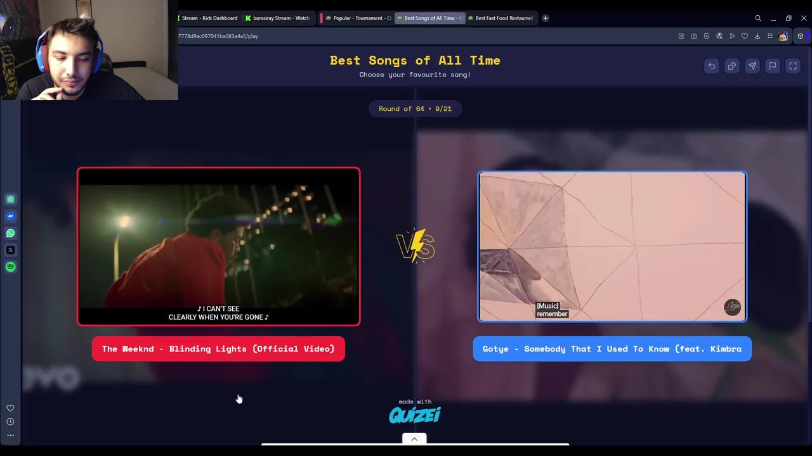Image resolution: width=812 pixels, height=456 pixels.
Task: Open the ad blocker shield icon
Action: [707, 36]
